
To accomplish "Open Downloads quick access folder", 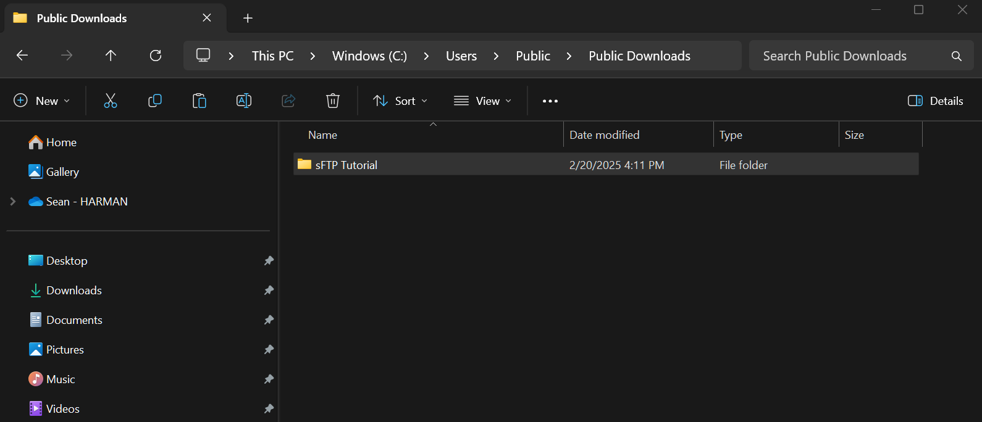I will tap(65, 291).
